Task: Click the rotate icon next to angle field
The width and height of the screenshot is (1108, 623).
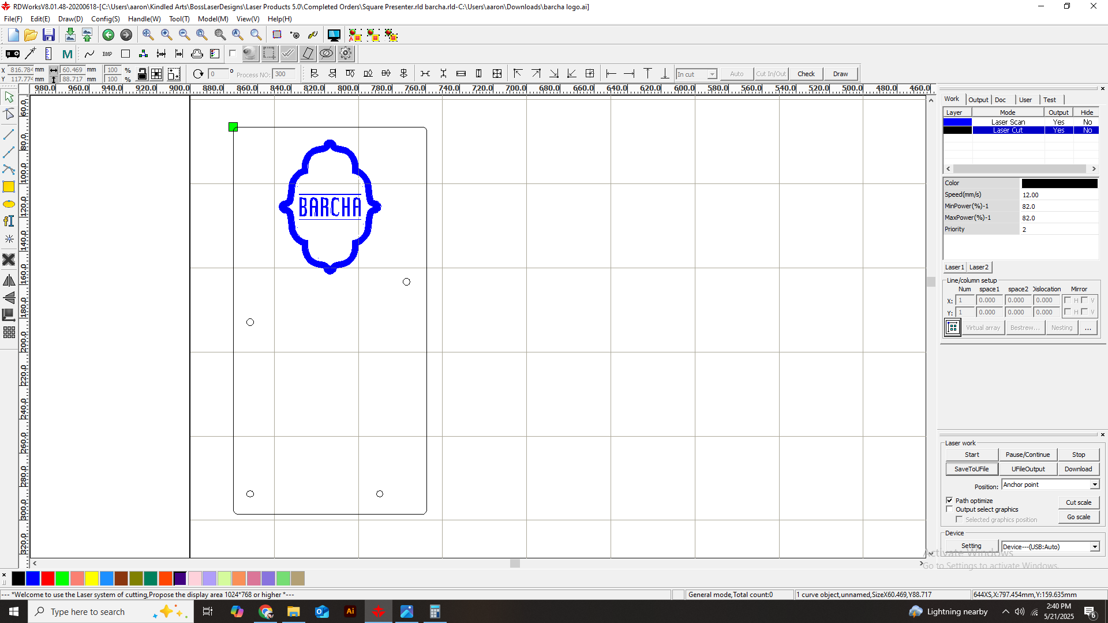Action: [198, 74]
